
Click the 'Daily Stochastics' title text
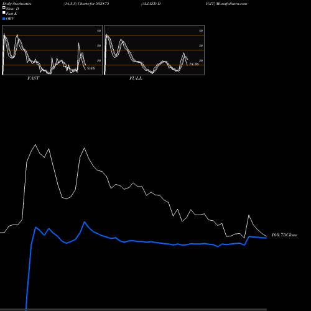17,4
